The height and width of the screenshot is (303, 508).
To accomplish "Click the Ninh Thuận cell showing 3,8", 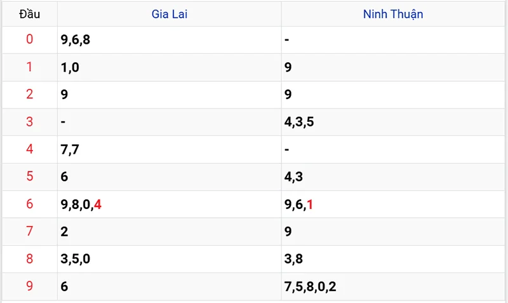I will coord(293,259).
